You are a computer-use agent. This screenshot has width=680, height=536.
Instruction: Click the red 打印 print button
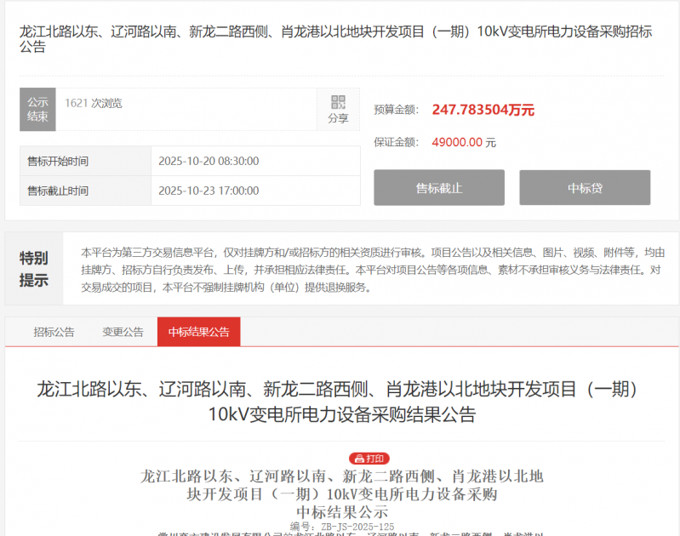[369, 459]
